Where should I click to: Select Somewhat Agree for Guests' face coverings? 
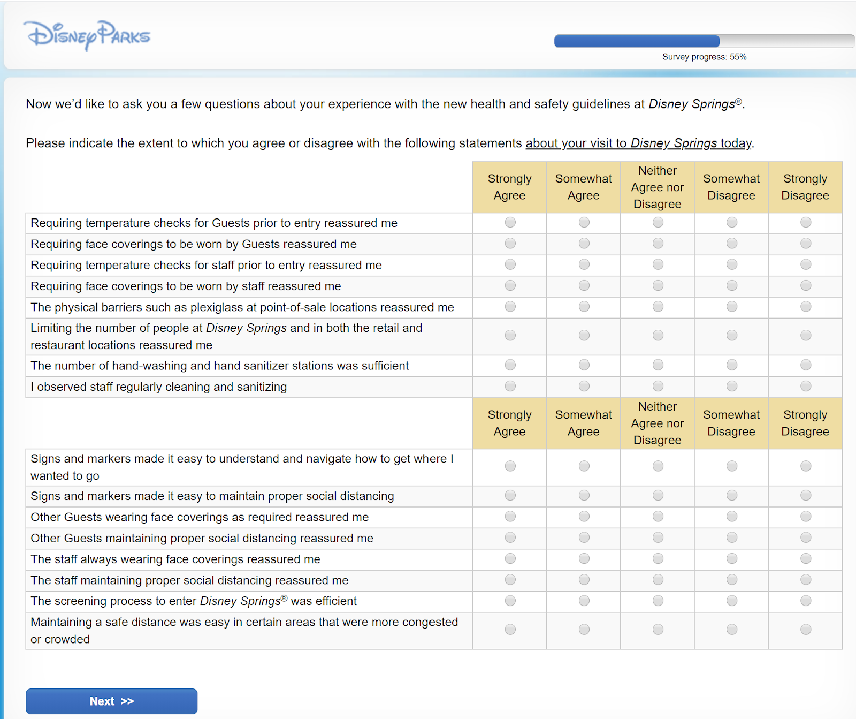coord(584,244)
